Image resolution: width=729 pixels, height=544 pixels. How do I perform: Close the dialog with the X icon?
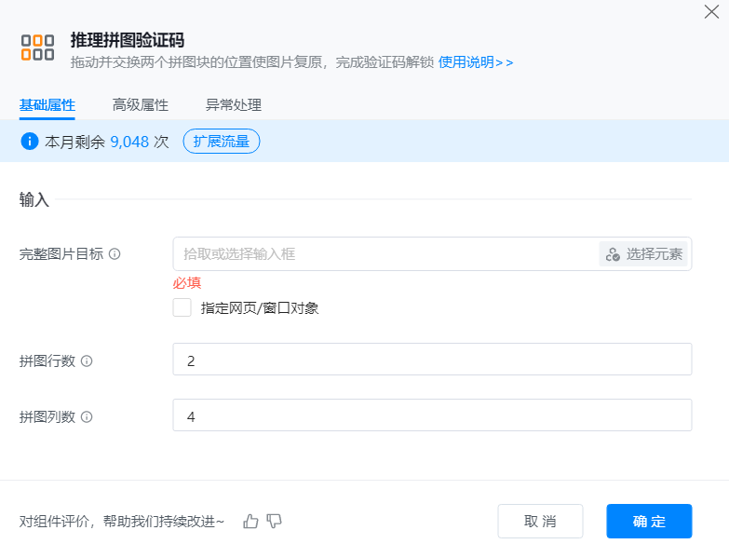[x=711, y=12]
